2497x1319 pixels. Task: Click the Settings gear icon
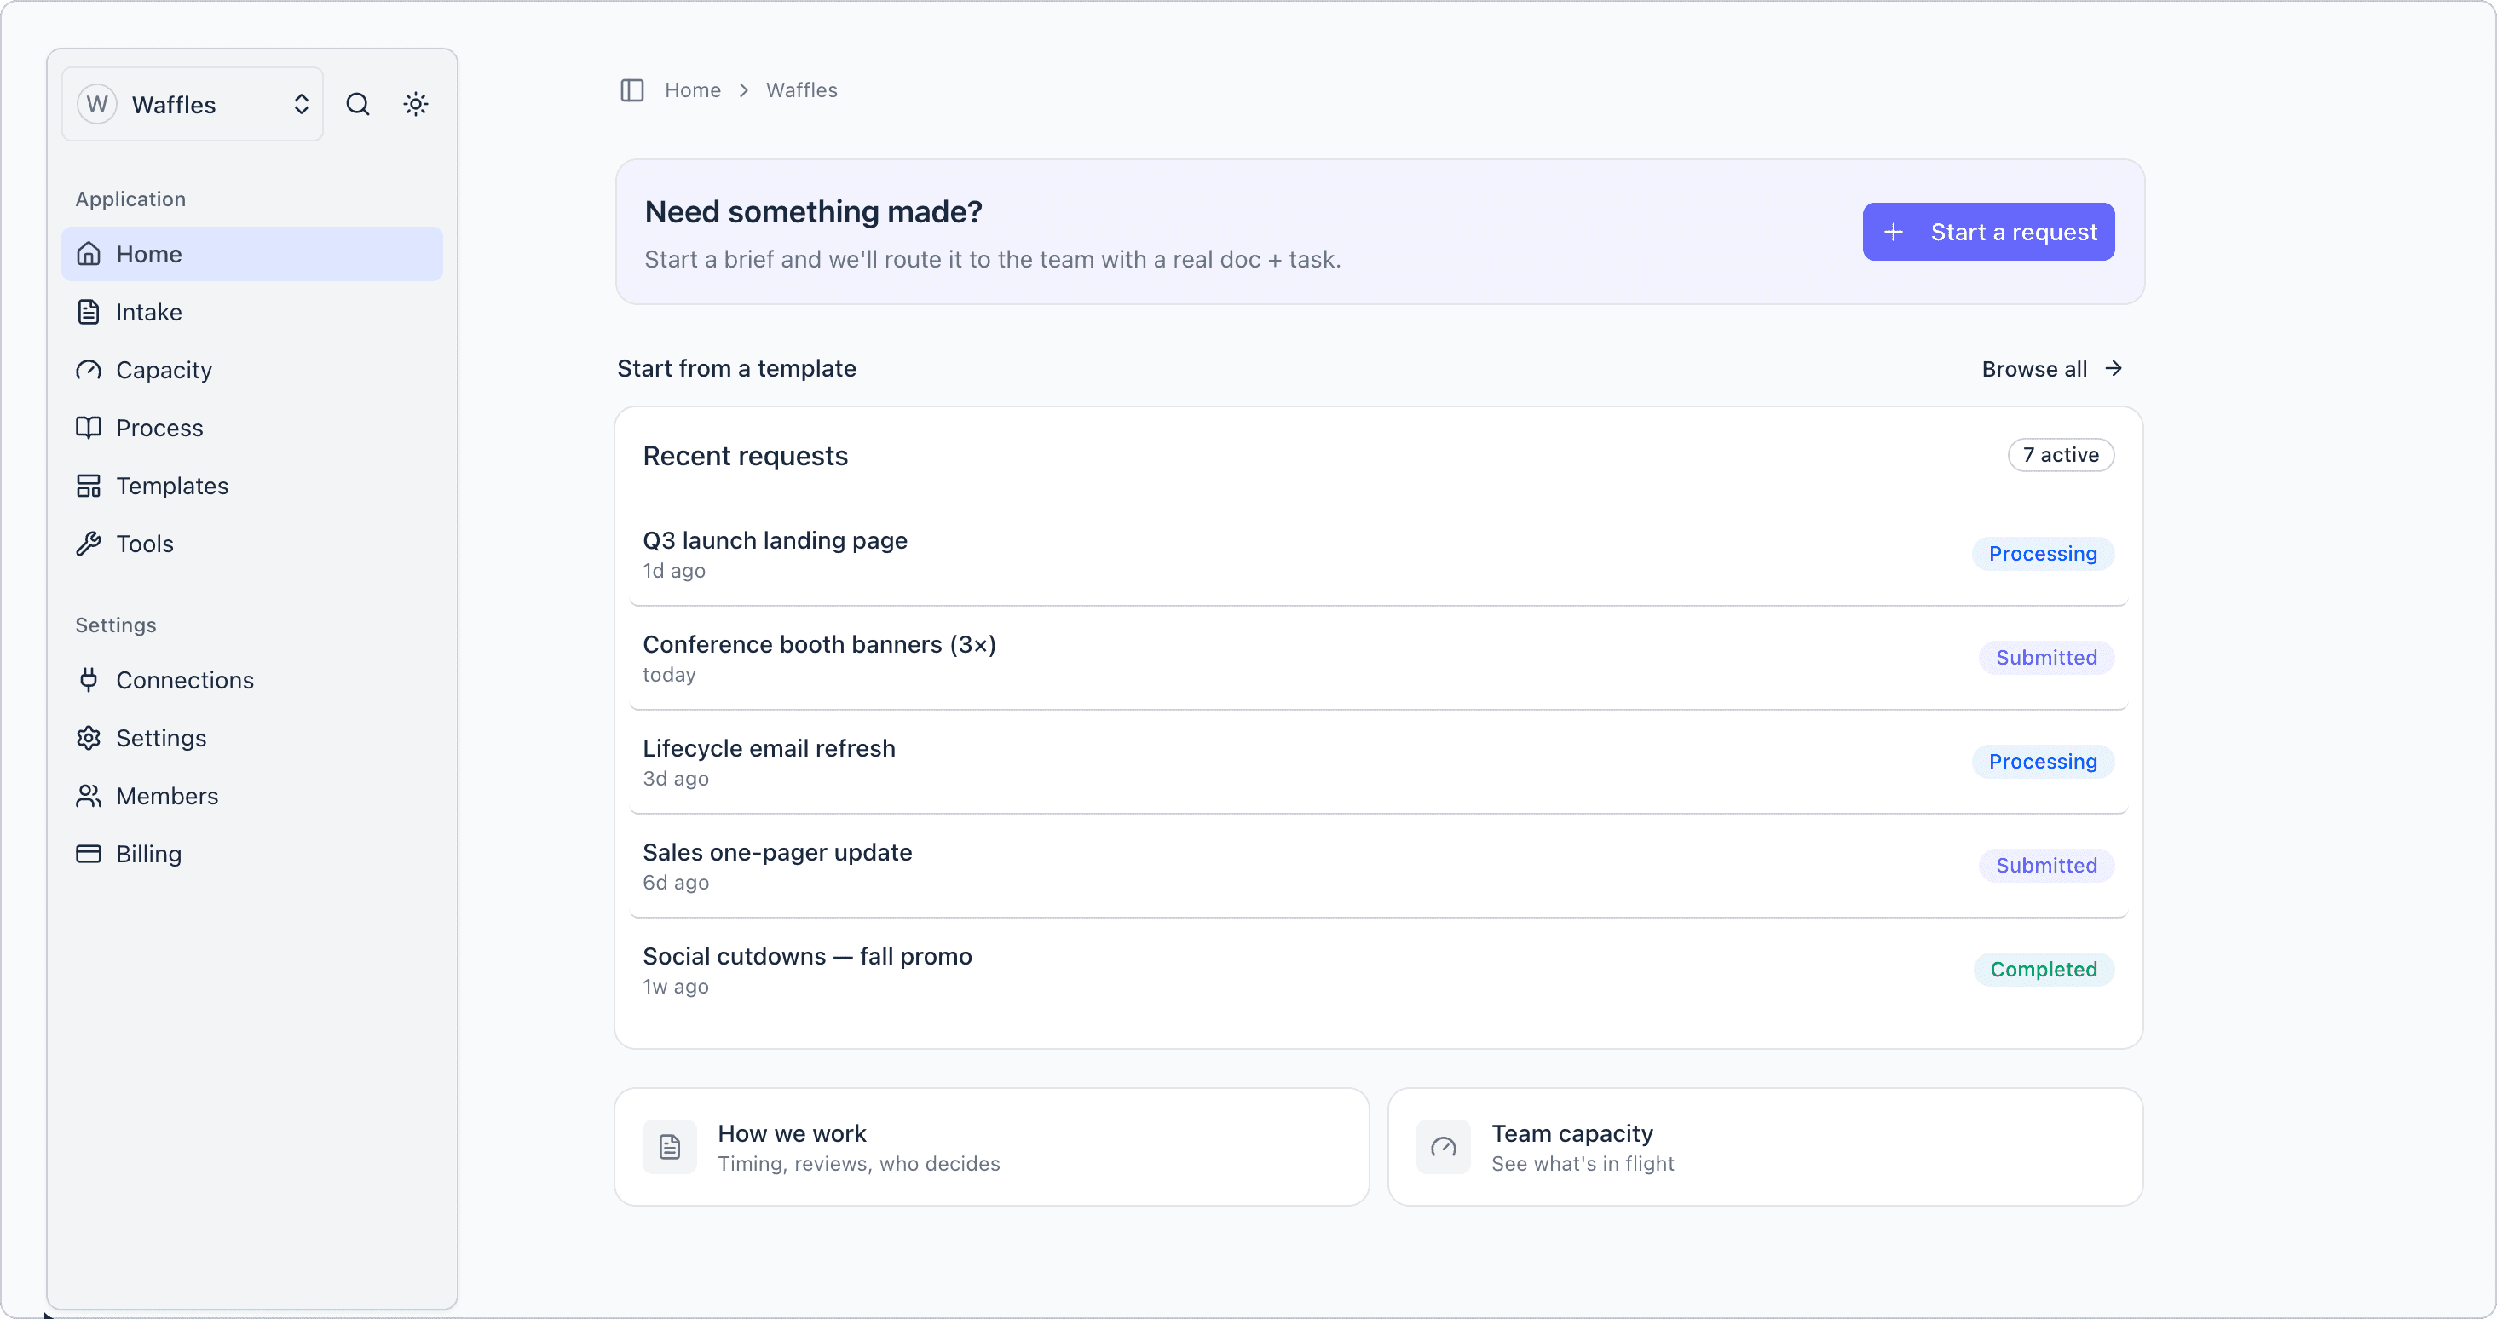(x=89, y=739)
